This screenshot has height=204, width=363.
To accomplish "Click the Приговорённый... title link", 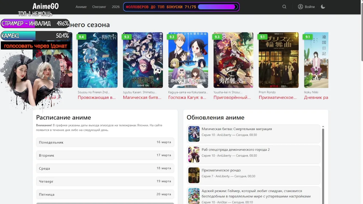I will click(232, 97).
